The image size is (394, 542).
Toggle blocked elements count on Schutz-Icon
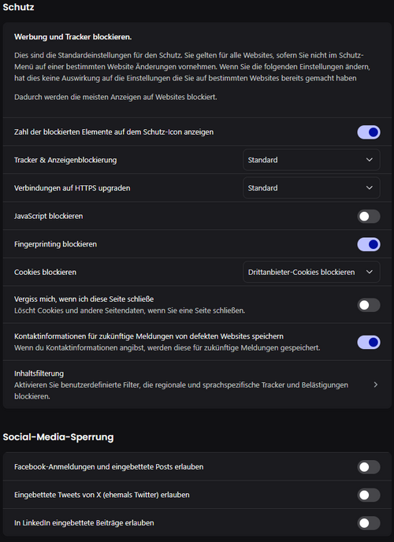(x=369, y=132)
